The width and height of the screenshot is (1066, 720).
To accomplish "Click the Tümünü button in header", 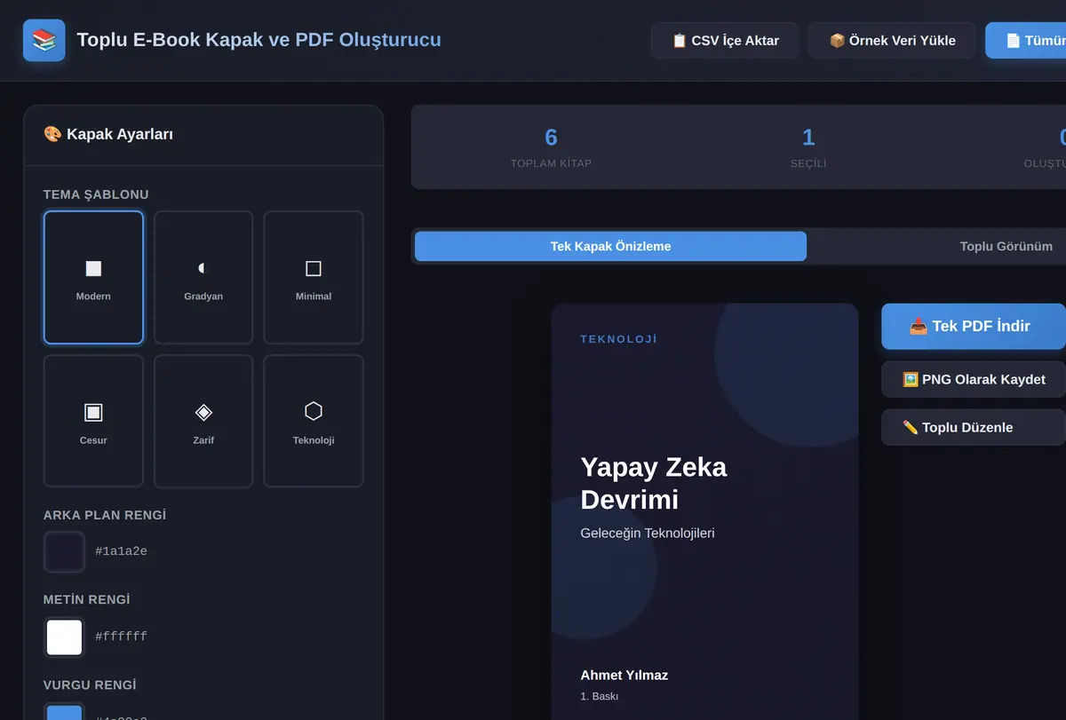I will 1026,41.
